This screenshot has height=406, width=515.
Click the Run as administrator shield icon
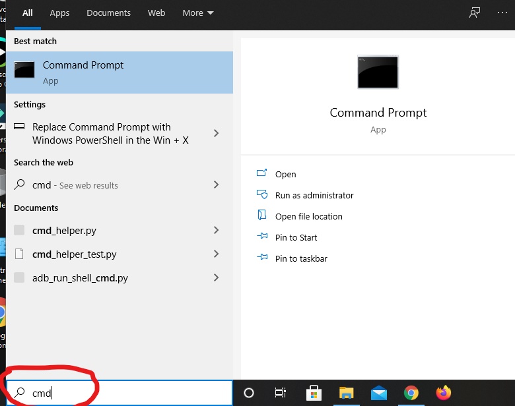(262, 194)
